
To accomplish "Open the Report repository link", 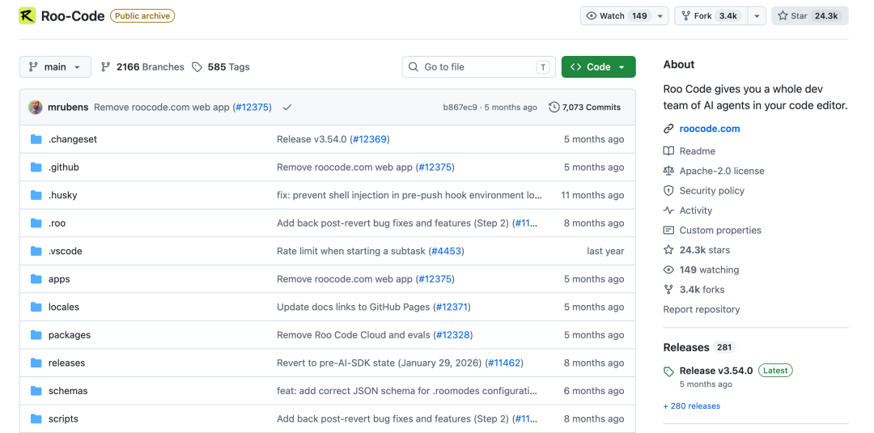I will tap(701, 309).
